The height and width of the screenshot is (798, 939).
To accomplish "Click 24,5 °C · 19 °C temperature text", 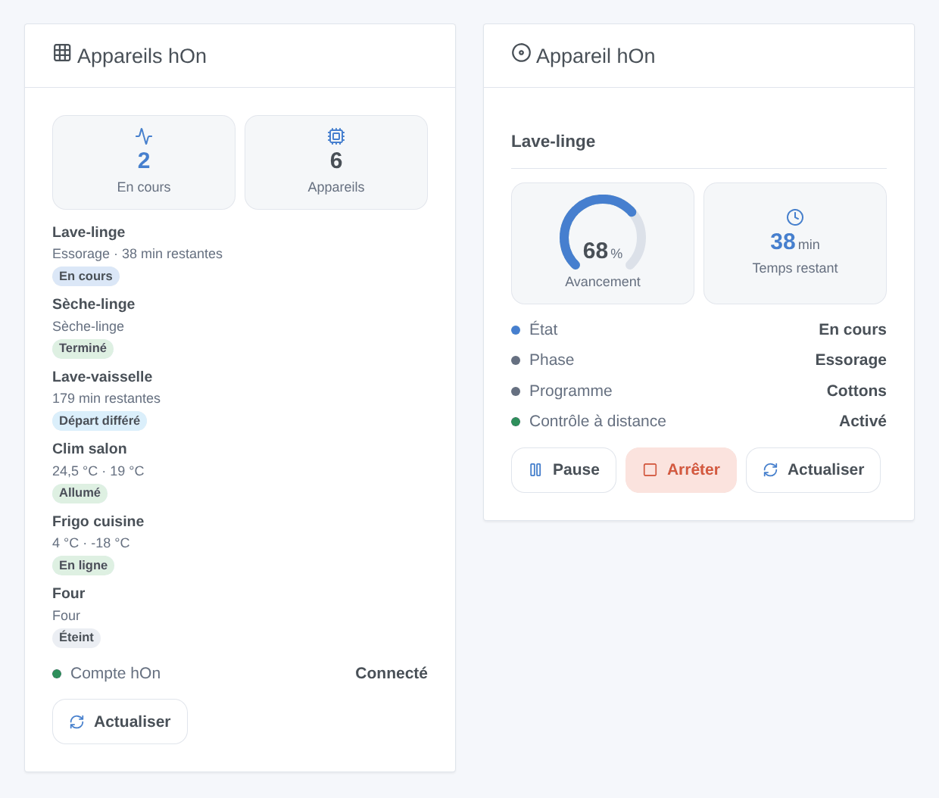I will pyautogui.click(x=98, y=471).
